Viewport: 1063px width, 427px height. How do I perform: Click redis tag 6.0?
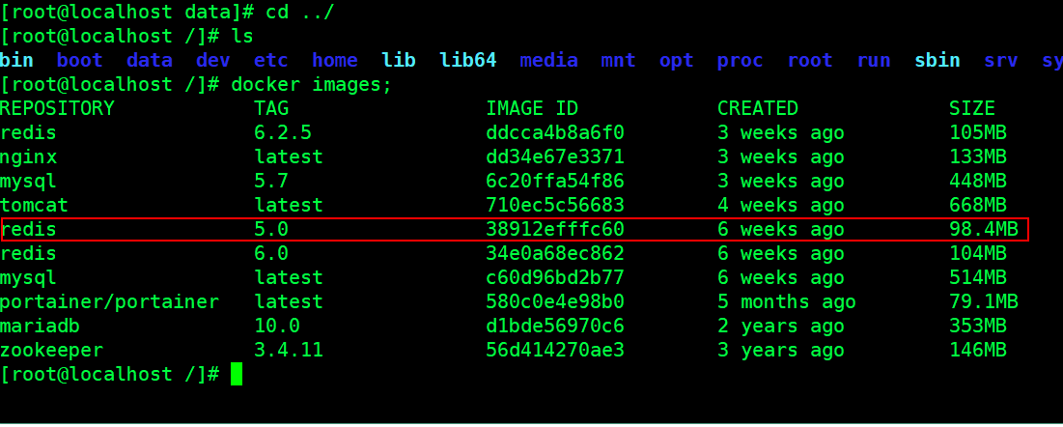272,254
